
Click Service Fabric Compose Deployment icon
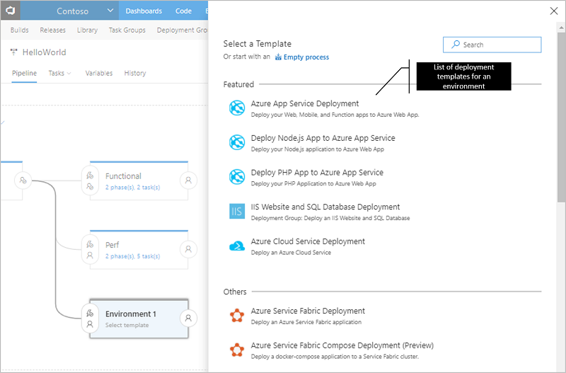(x=237, y=350)
